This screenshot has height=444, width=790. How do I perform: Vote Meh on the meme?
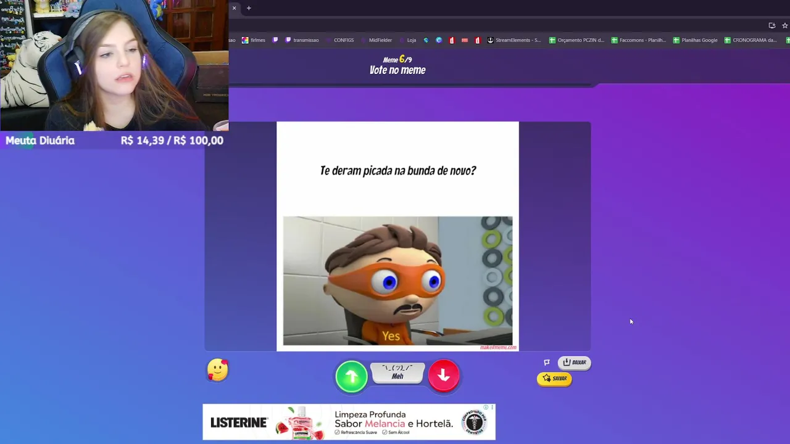click(397, 372)
